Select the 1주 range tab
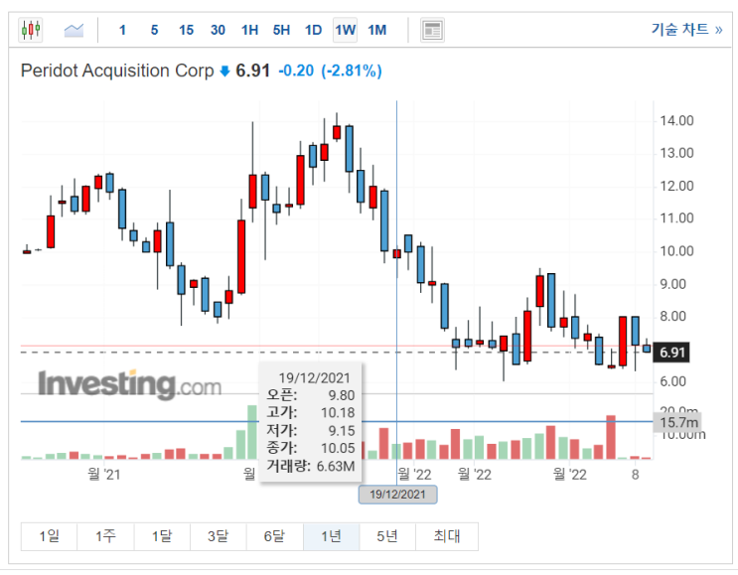 coord(105,536)
